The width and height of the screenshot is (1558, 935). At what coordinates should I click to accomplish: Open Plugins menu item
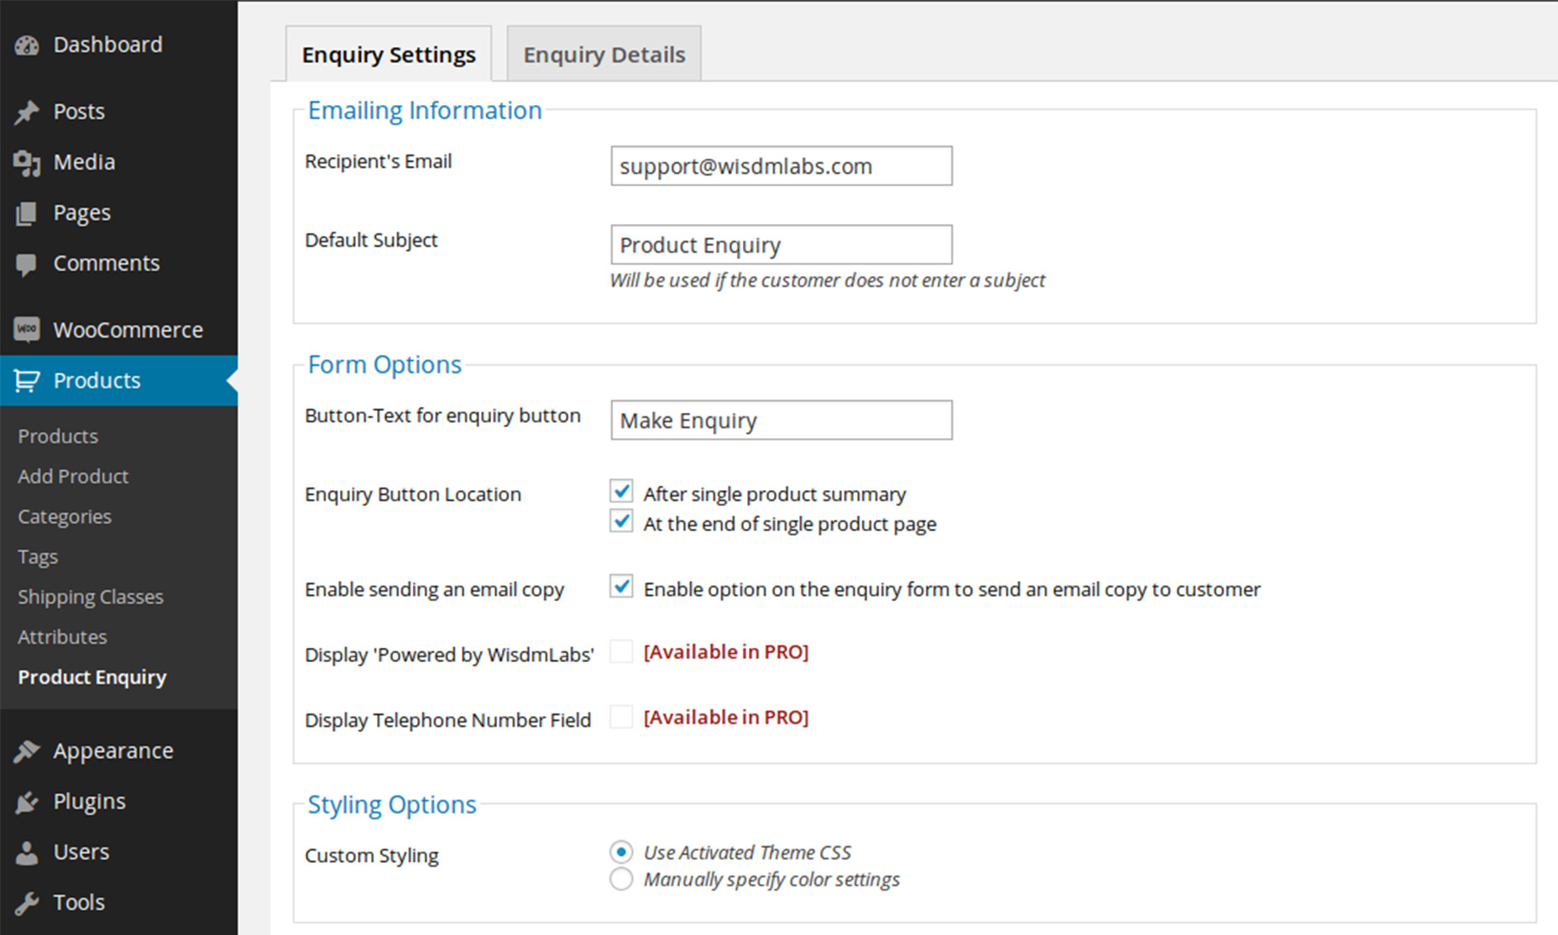[119, 801]
